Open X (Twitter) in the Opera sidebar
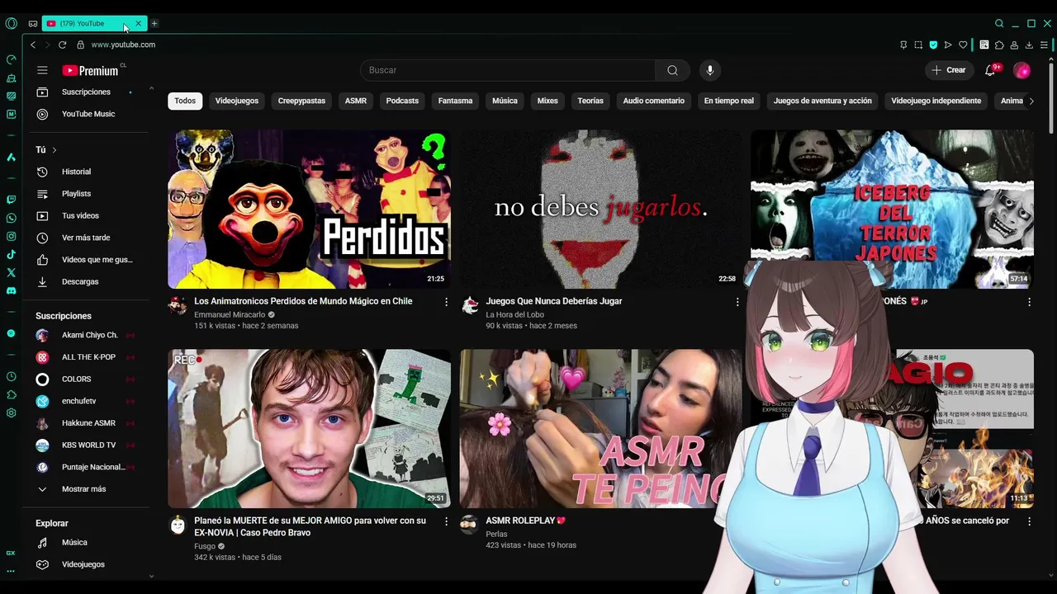1057x594 pixels. coord(11,272)
